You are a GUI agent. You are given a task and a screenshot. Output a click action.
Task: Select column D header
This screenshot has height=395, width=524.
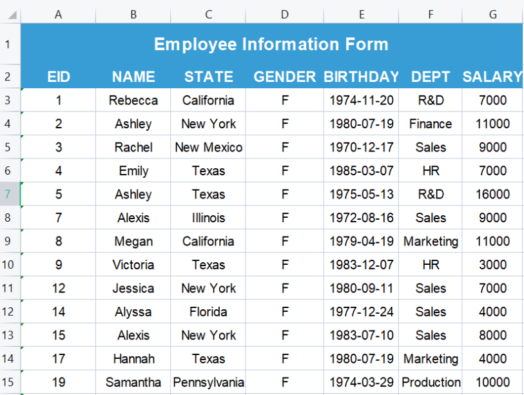tap(284, 15)
